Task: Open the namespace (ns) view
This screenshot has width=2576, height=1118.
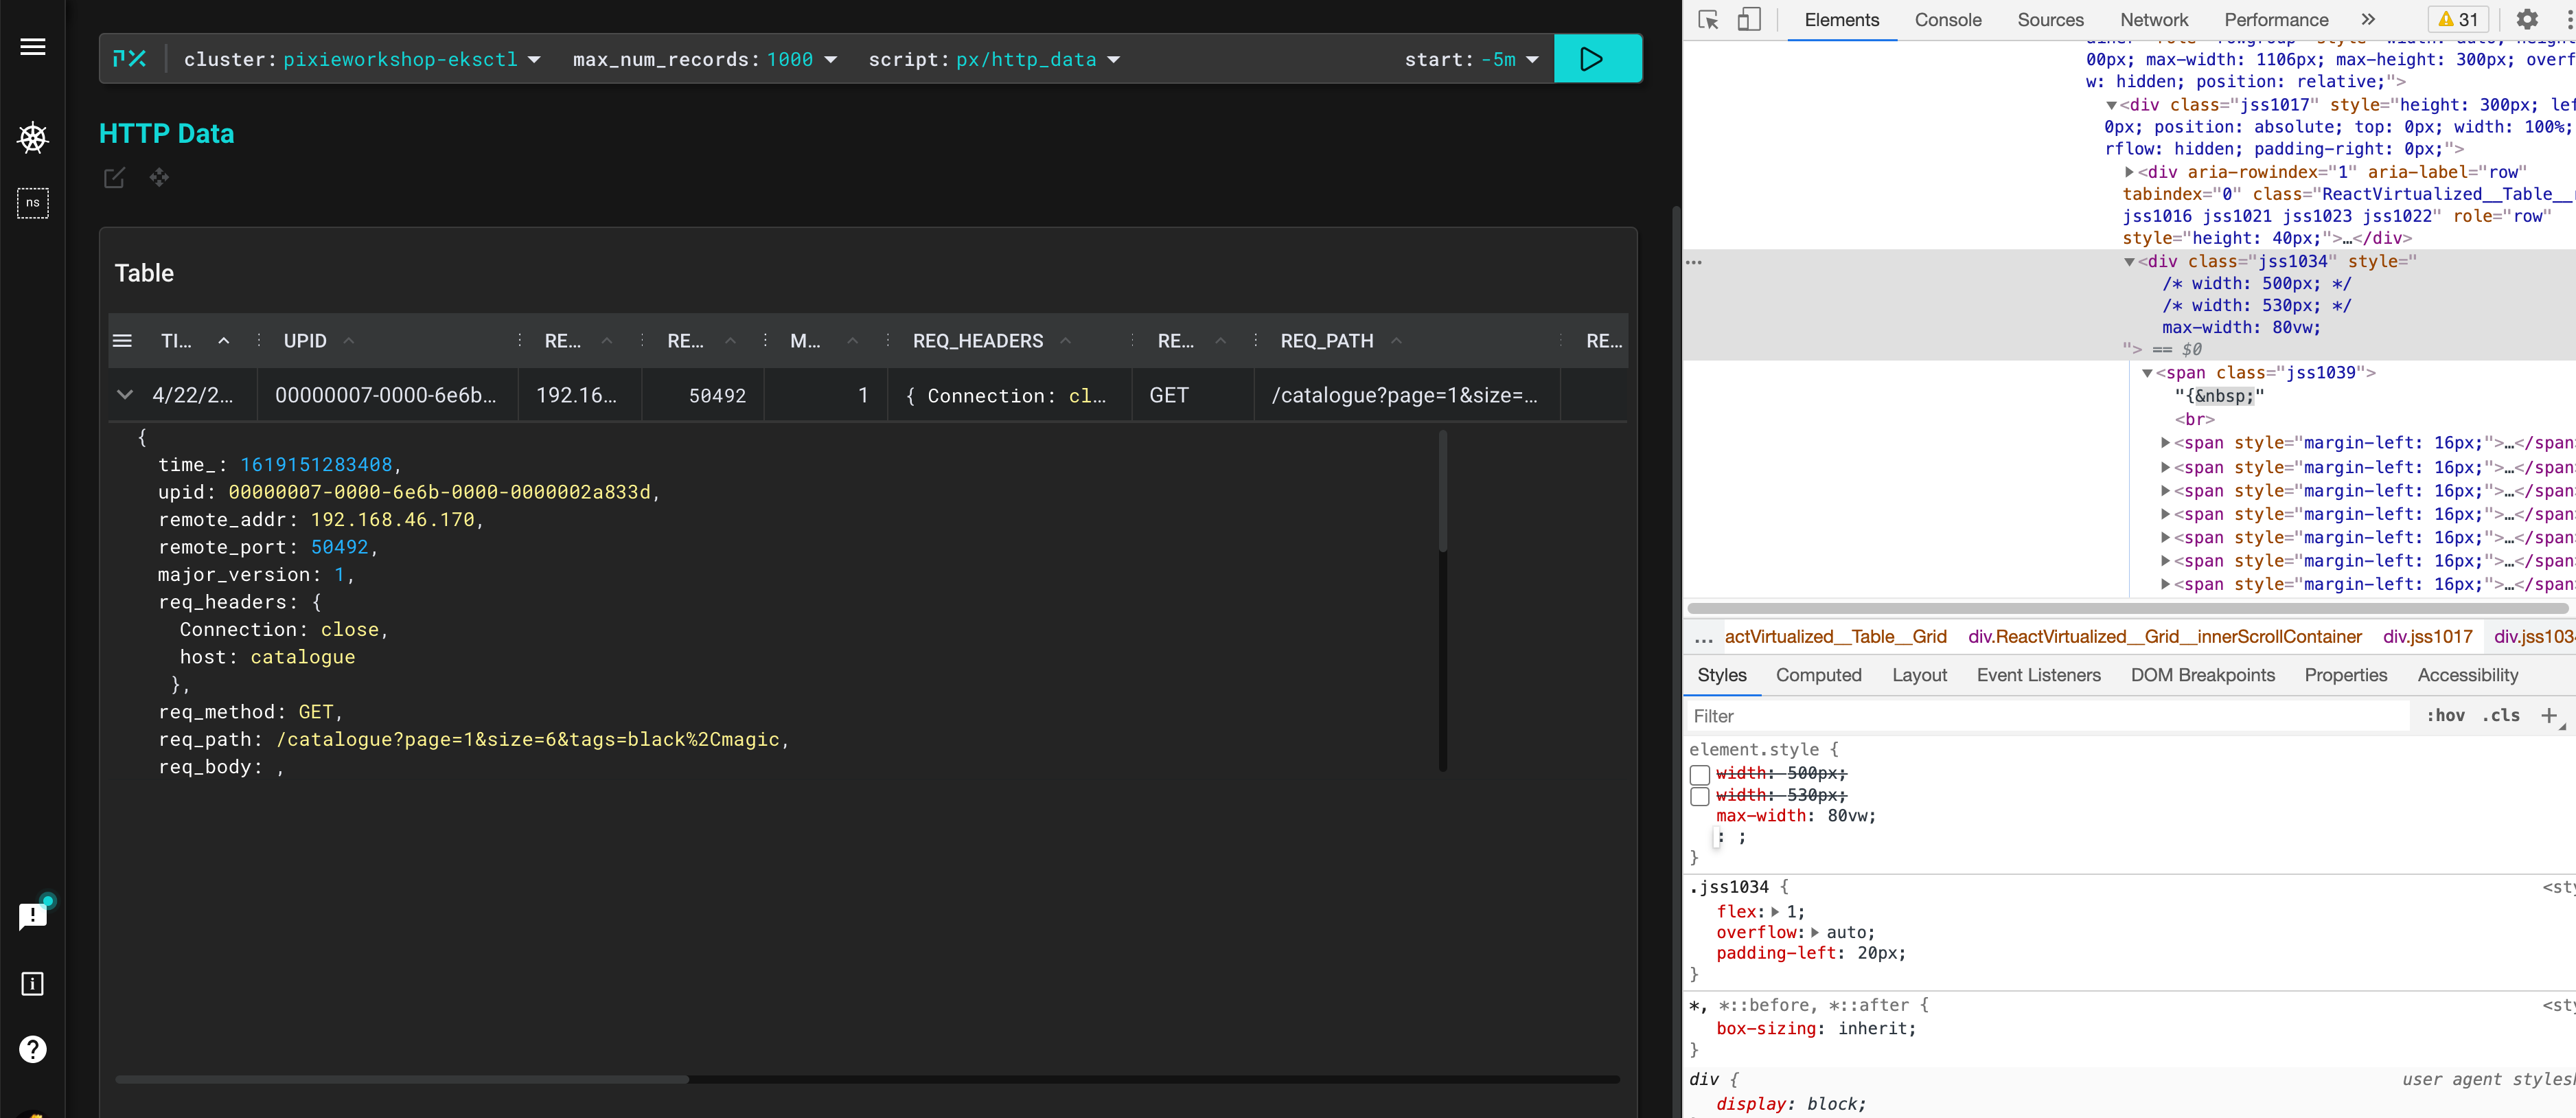Action: 33,203
